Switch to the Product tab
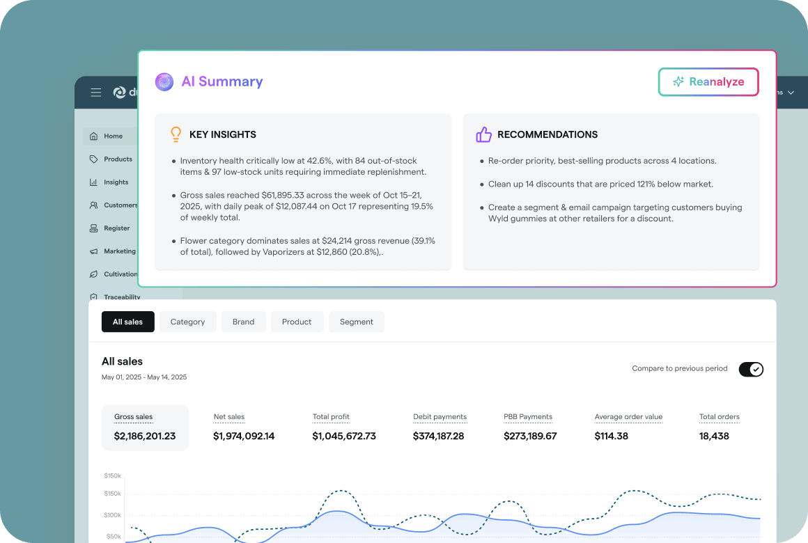This screenshot has height=543, width=808. [x=297, y=322]
